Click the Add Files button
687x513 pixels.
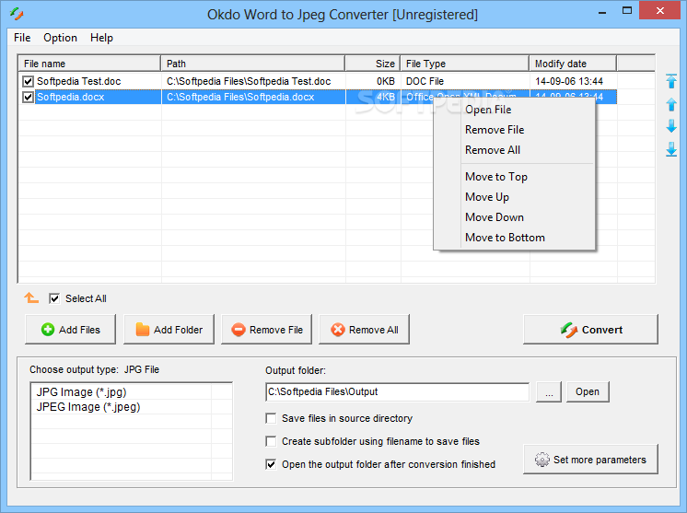[x=71, y=330]
